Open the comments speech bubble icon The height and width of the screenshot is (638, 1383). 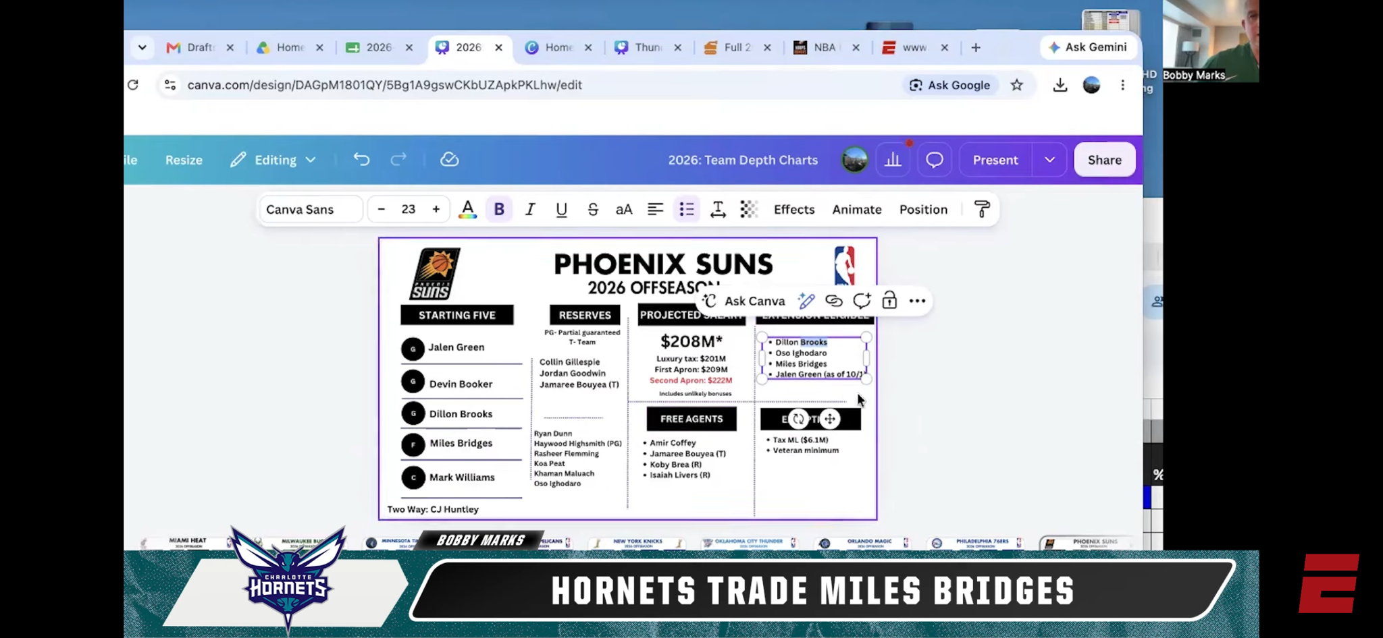935,160
